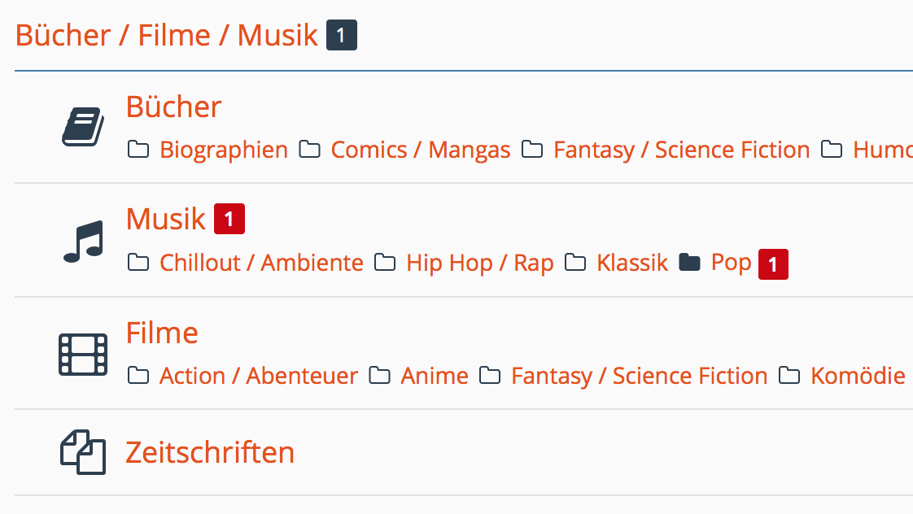Viewport: 913px width, 514px height.
Task: Open Hip Hop / Rap subforum
Action: [480, 263]
